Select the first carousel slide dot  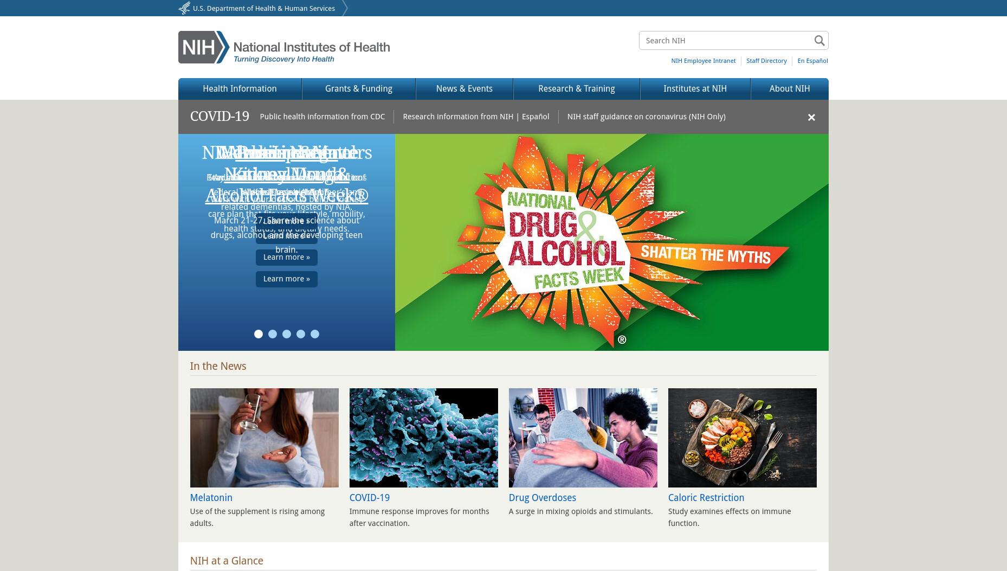tap(259, 334)
